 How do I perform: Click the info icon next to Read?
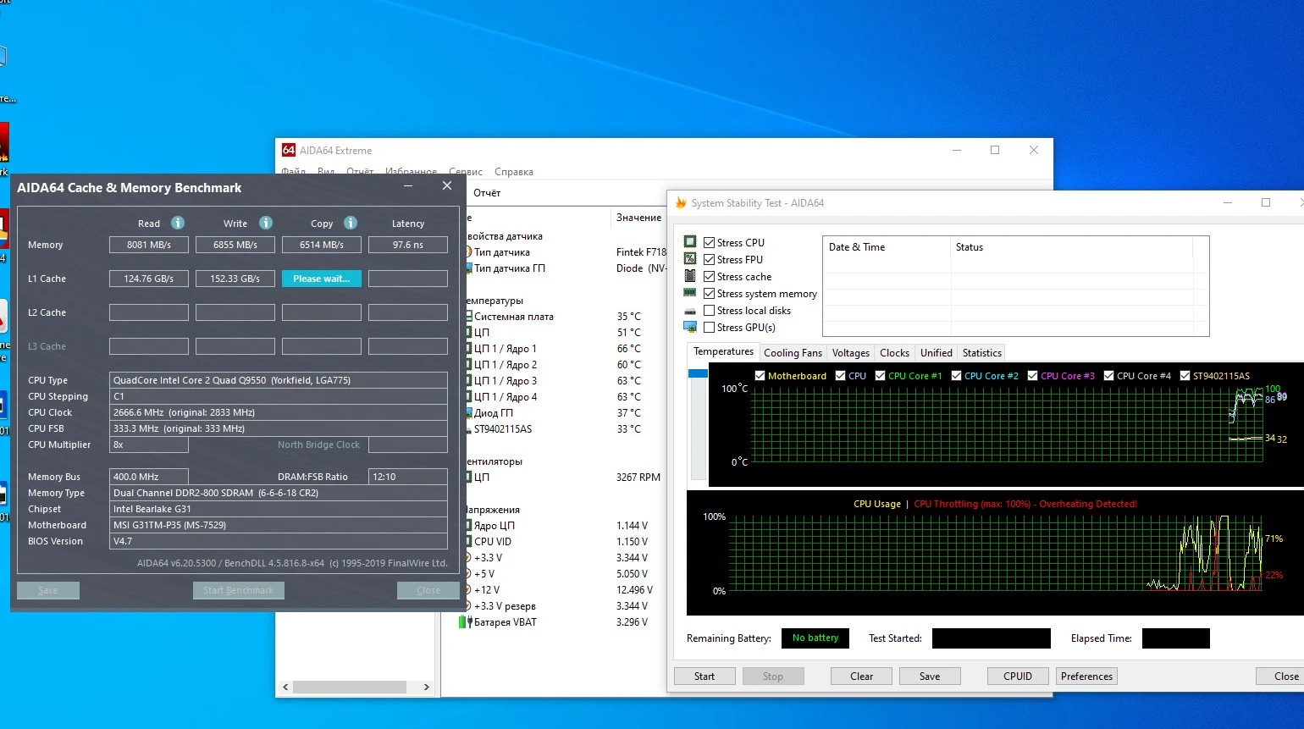tap(177, 223)
